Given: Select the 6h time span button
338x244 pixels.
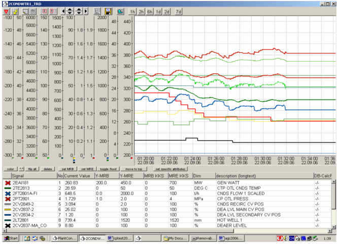Looking at the screenshot, I should pos(150,11).
